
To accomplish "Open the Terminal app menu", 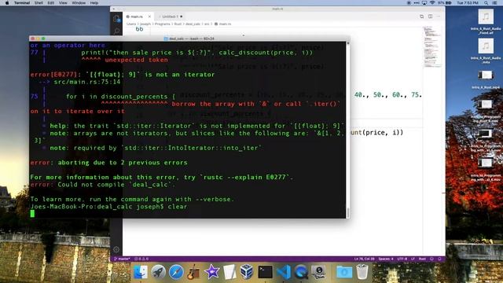I will click(x=22, y=3).
